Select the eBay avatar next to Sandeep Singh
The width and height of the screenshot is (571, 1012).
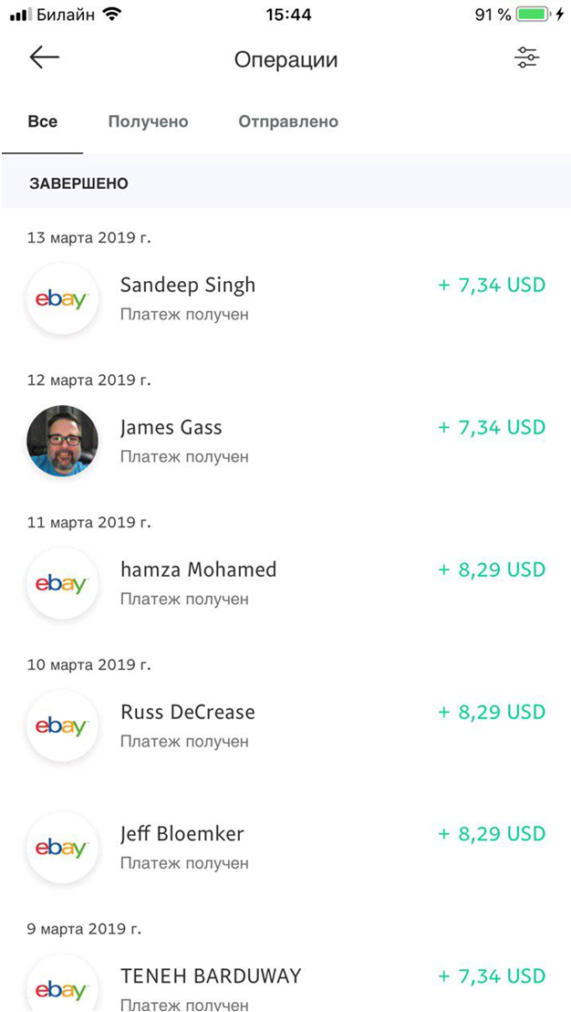62,298
